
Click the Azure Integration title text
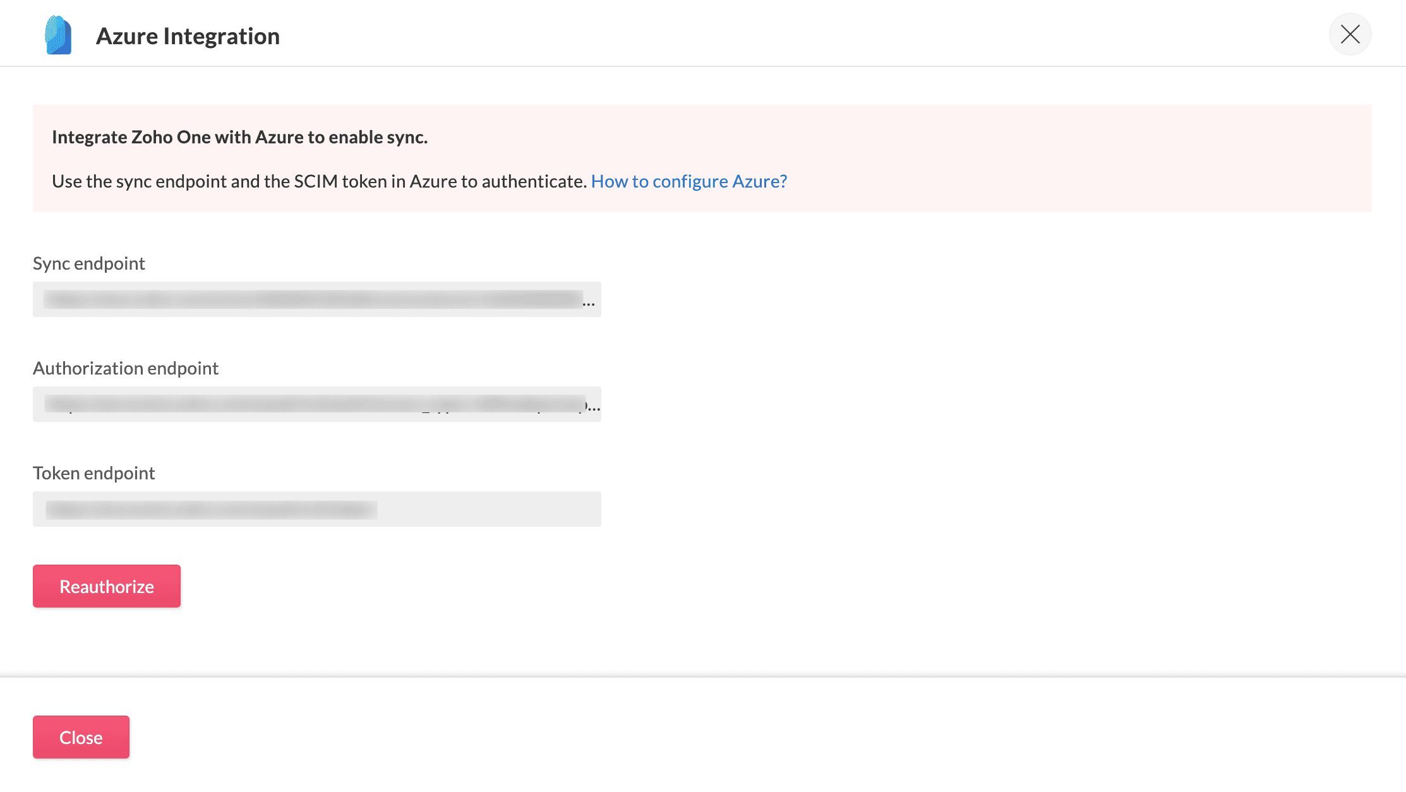tap(188, 36)
